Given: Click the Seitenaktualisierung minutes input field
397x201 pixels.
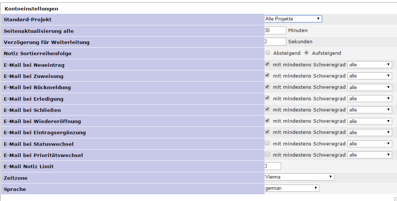Looking at the screenshot, I should pyautogui.click(x=275, y=30).
